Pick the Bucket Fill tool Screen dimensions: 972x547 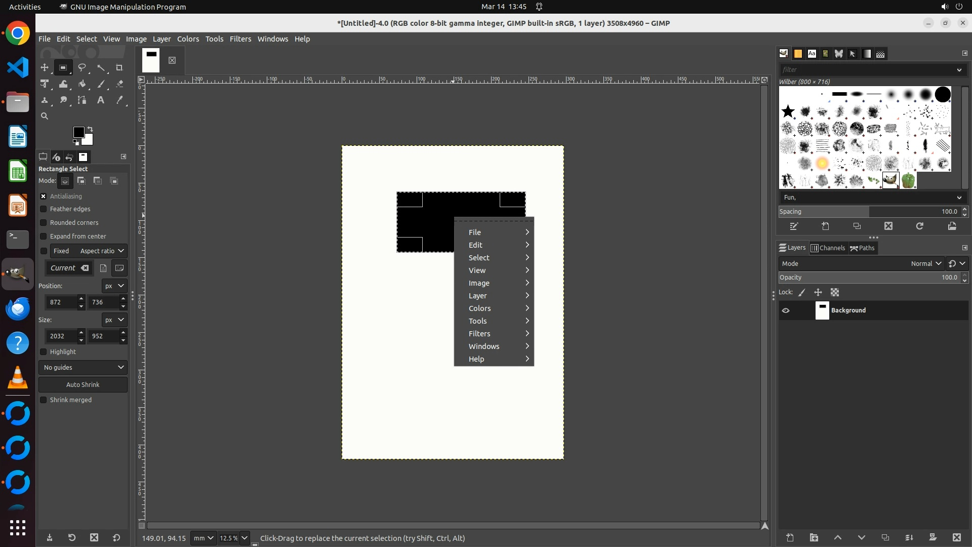tap(82, 84)
